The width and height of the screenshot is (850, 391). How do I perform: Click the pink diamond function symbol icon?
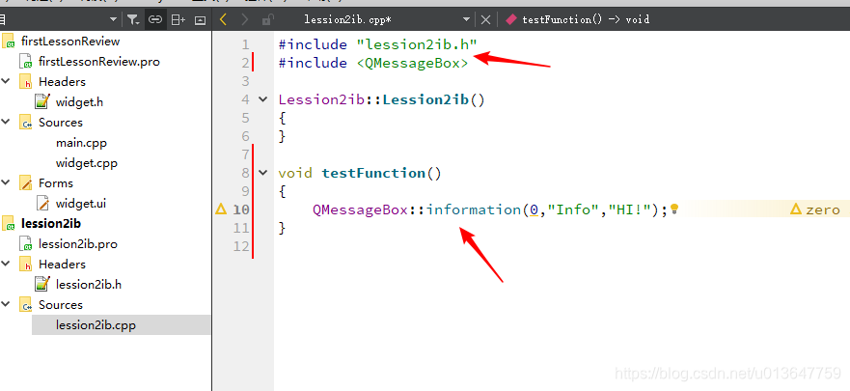tap(511, 20)
